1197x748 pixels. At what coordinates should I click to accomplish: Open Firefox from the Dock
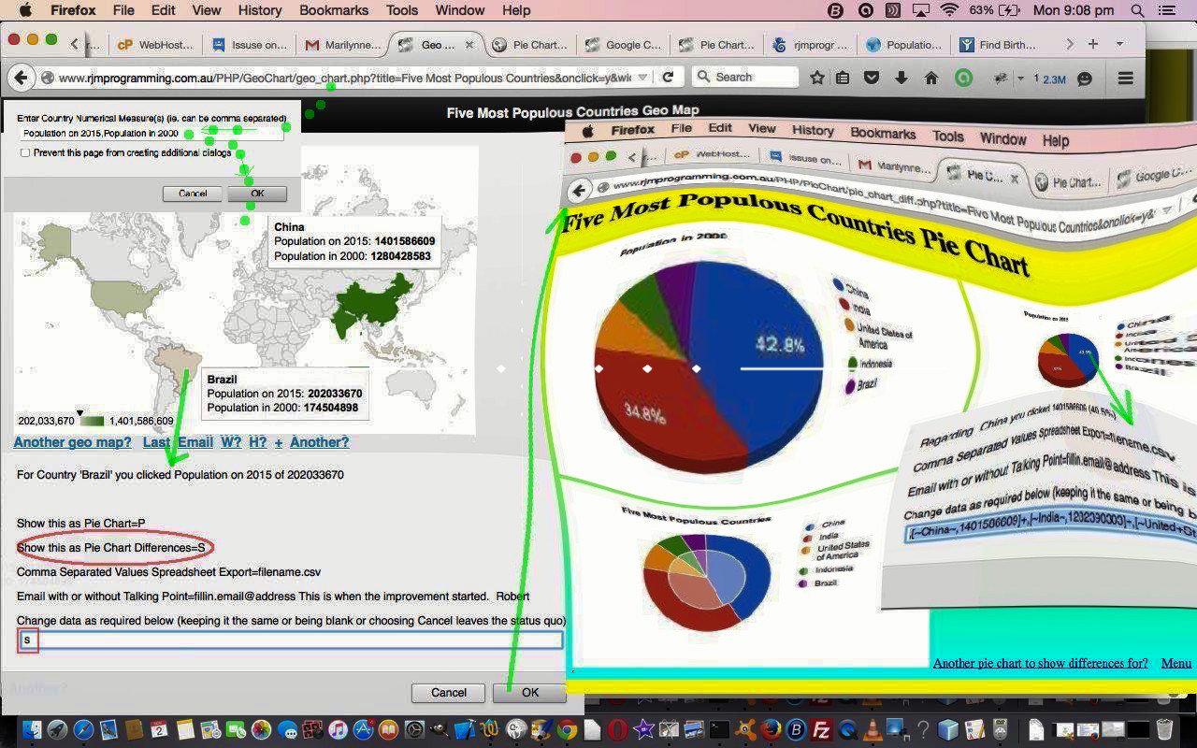point(771,729)
